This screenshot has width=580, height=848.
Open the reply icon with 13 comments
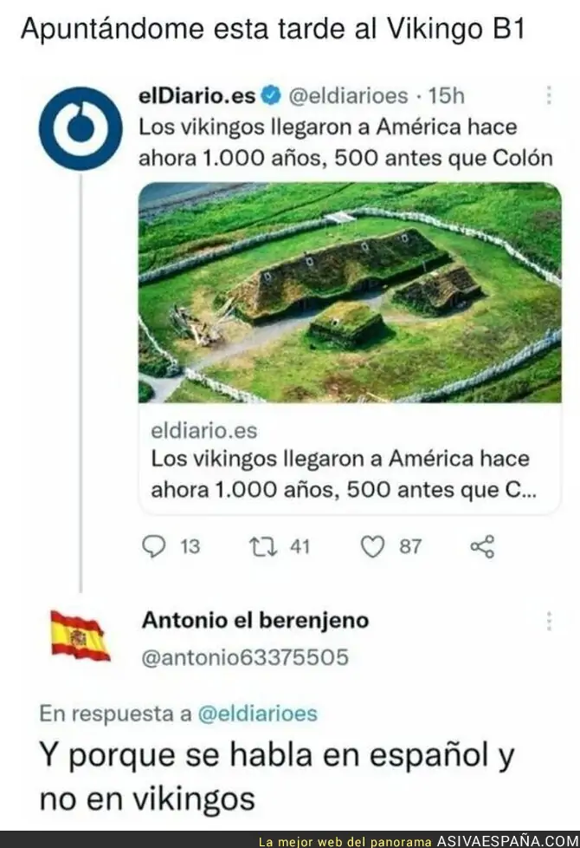point(154,546)
